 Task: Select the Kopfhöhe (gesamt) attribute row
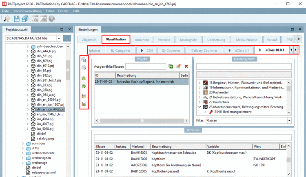click(191, 171)
